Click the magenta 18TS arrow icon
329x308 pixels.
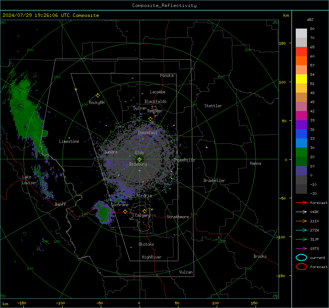point(301,249)
